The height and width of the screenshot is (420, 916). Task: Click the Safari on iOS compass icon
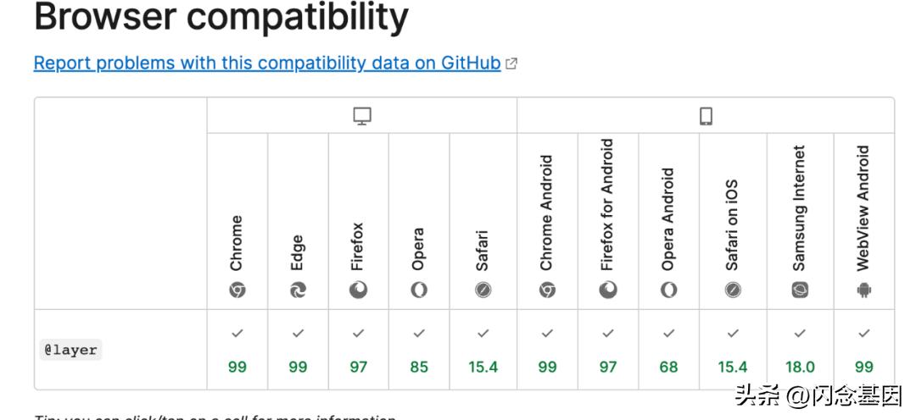[733, 290]
